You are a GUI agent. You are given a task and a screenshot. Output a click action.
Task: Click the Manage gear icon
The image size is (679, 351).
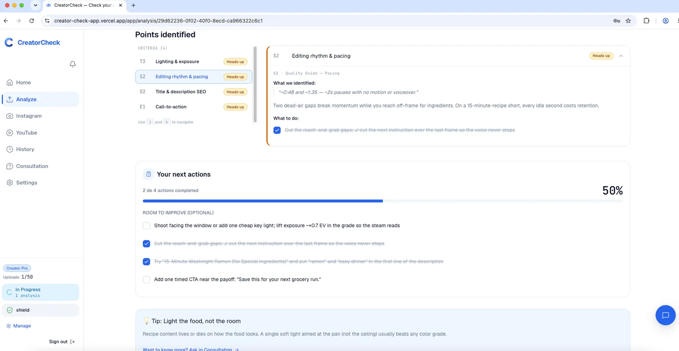[x=9, y=326]
